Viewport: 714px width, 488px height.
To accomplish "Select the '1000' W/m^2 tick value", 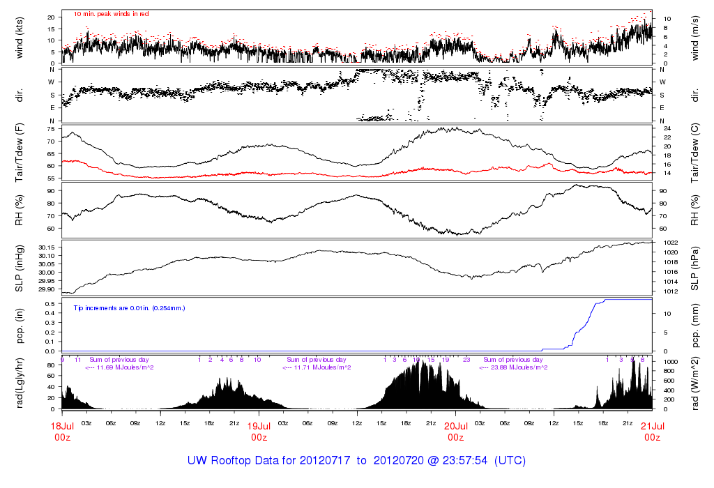I will [671, 362].
